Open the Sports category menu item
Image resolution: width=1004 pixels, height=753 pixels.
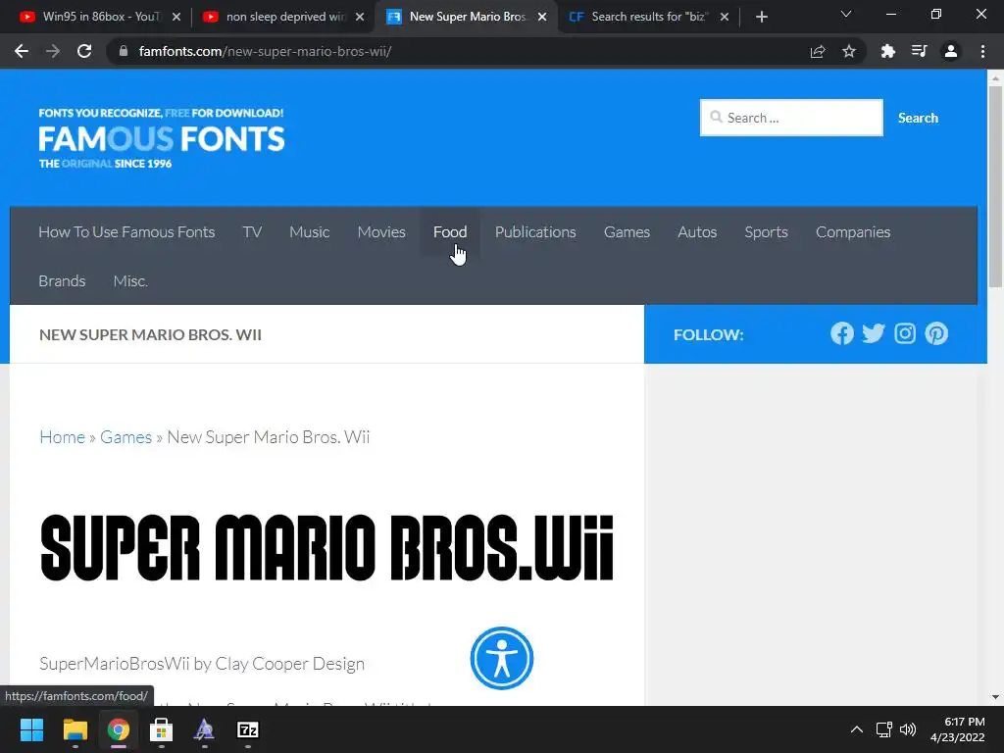pyautogui.click(x=767, y=231)
